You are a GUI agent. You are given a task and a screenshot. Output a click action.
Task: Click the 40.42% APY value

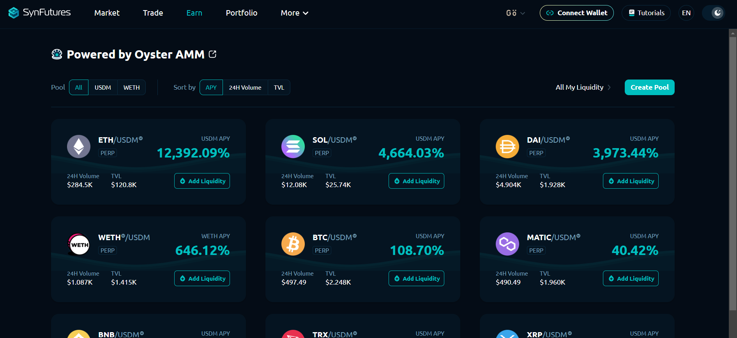[635, 250]
